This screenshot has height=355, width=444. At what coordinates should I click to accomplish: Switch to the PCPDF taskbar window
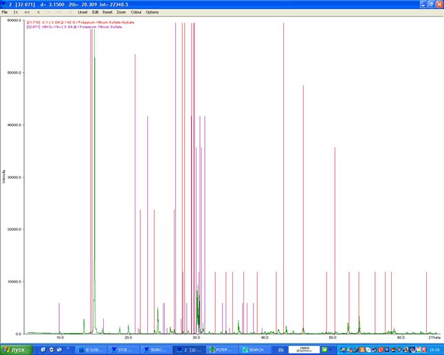click(x=222, y=349)
